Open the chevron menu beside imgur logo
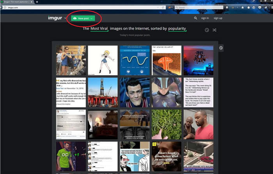The image size is (273, 174). point(65,18)
